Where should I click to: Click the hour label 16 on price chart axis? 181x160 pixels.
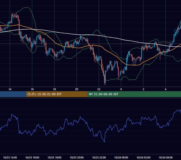click(x=32, y=89)
